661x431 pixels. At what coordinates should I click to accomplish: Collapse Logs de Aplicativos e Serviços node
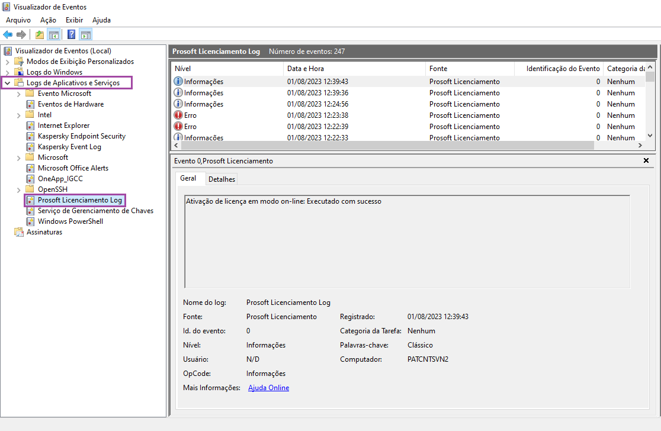(x=7, y=83)
